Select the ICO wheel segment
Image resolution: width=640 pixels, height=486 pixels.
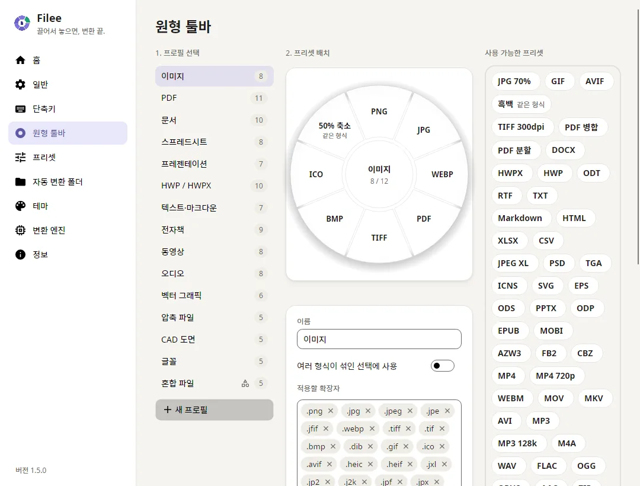coord(316,174)
